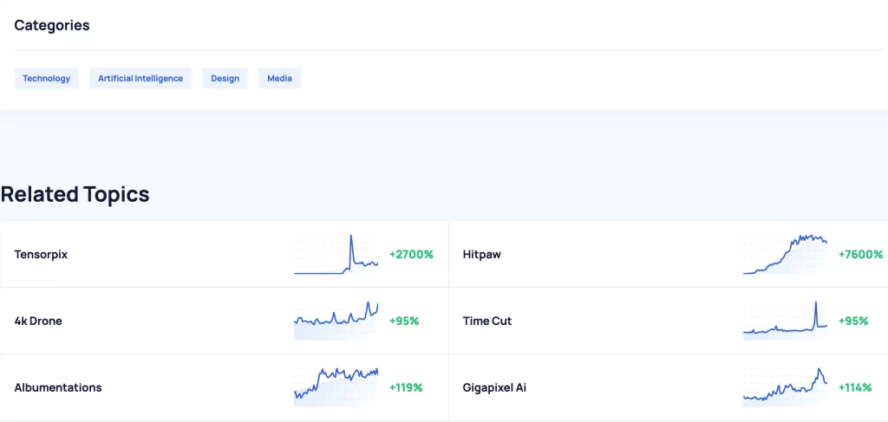View the Hitpaw trend sparkline chart
This screenshot has height=422, width=888.
point(785,255)
